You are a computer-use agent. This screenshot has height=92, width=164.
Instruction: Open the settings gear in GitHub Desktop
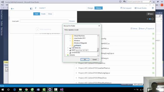(x=153, y=8)
